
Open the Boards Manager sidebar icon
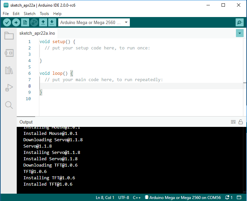(9, 53)
